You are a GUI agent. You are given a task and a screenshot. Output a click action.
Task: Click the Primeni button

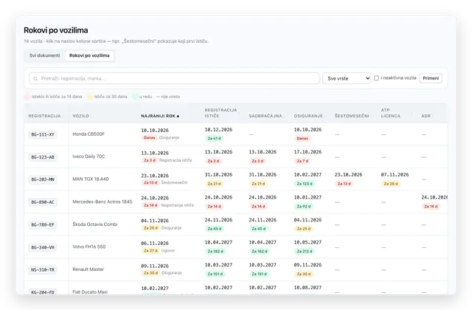coord(431,78)
